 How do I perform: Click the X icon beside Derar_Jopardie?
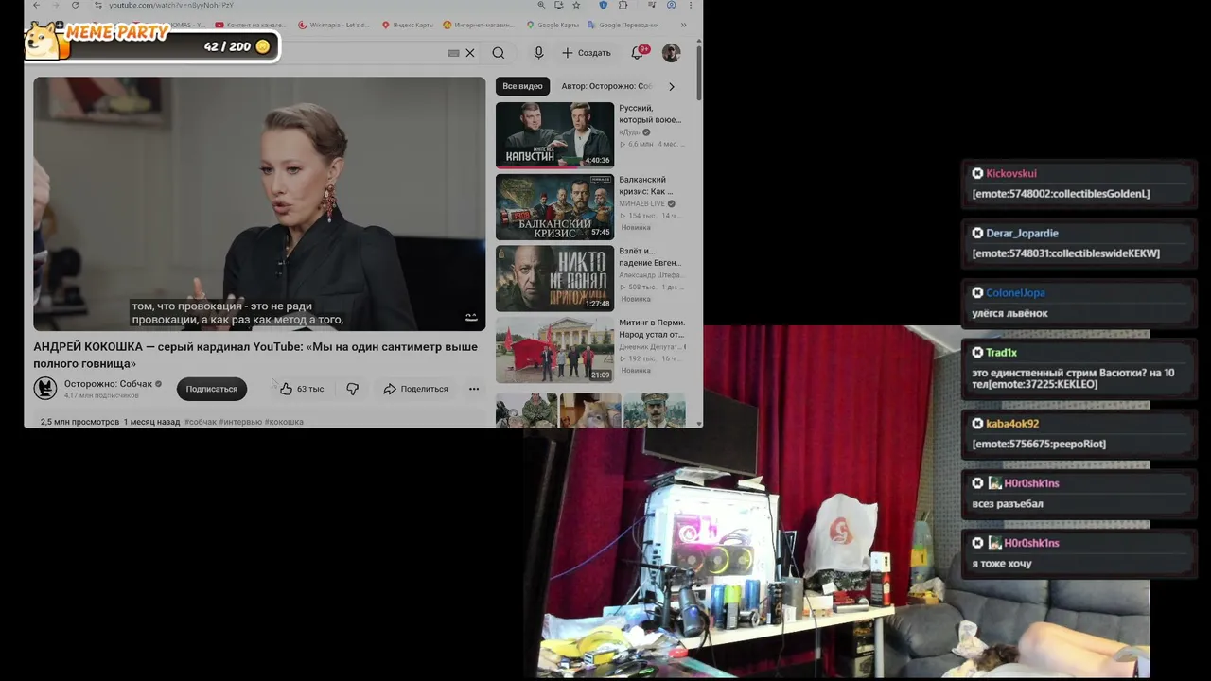977,233
